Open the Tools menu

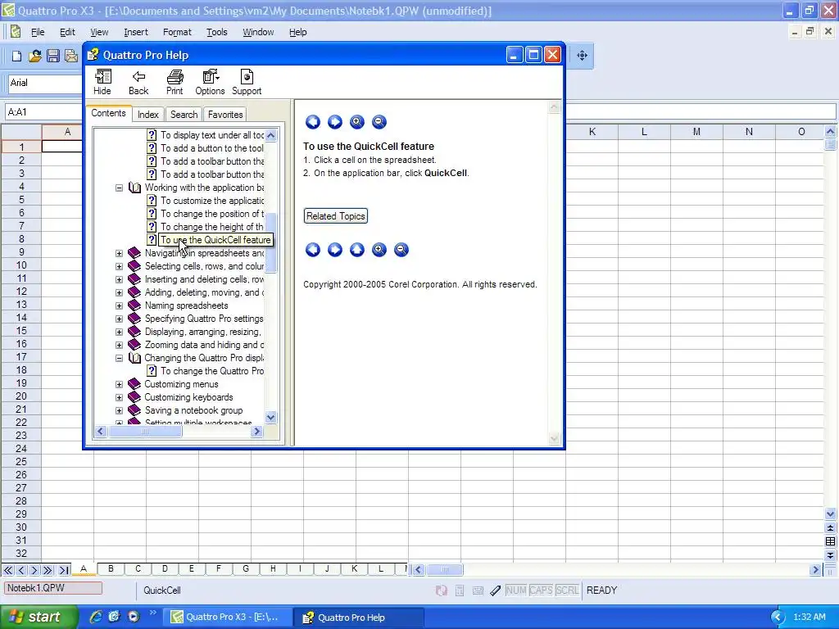(216, 32)
